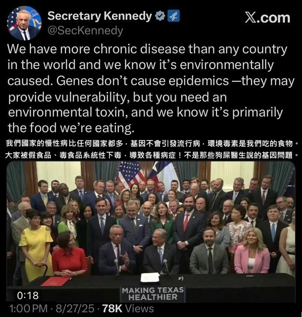Image resolution: width=302 pixels, height=317 pixels.
Task: Click the 0:18 video duration label
Action: (x=28, y=295)
